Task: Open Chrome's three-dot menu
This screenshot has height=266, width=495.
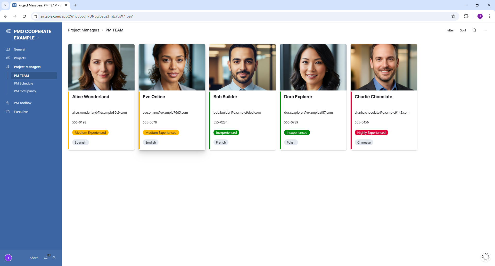Action: (489, 16)
